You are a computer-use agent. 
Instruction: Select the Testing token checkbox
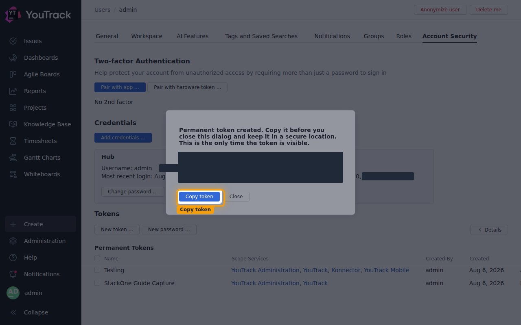[x=97, y=270]
